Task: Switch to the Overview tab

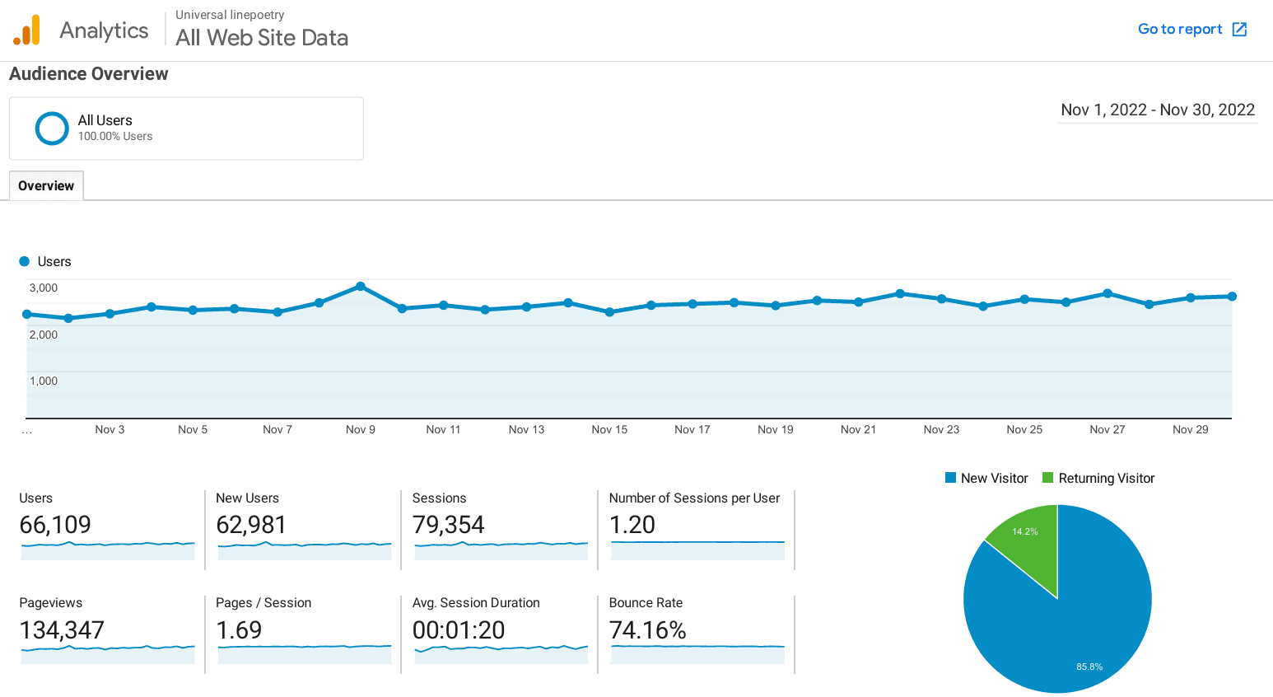Action: point(46,185)
